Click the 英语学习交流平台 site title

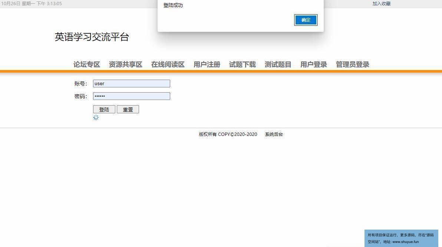tap(92, 37)
